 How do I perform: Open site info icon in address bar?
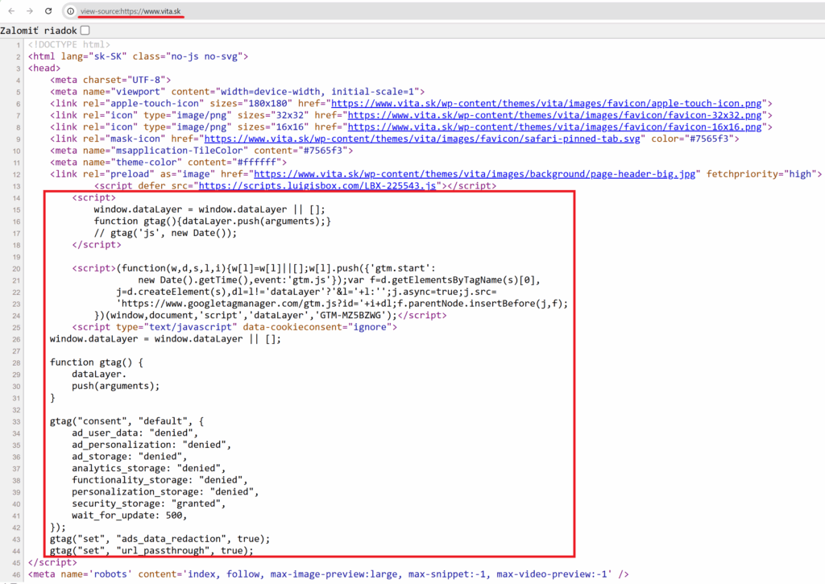click(x=71, y=11)
